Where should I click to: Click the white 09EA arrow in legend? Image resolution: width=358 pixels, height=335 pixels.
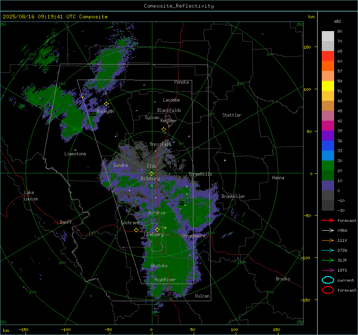(x=328, y=231)
